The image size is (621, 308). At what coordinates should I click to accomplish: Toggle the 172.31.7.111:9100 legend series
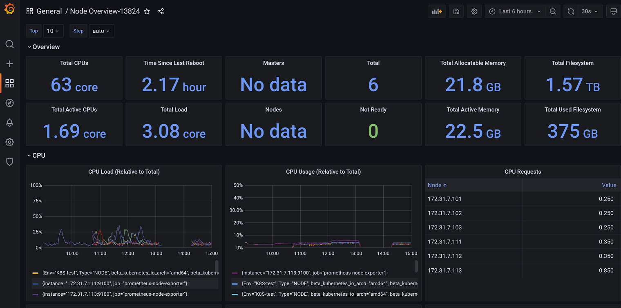coord(115,283)
